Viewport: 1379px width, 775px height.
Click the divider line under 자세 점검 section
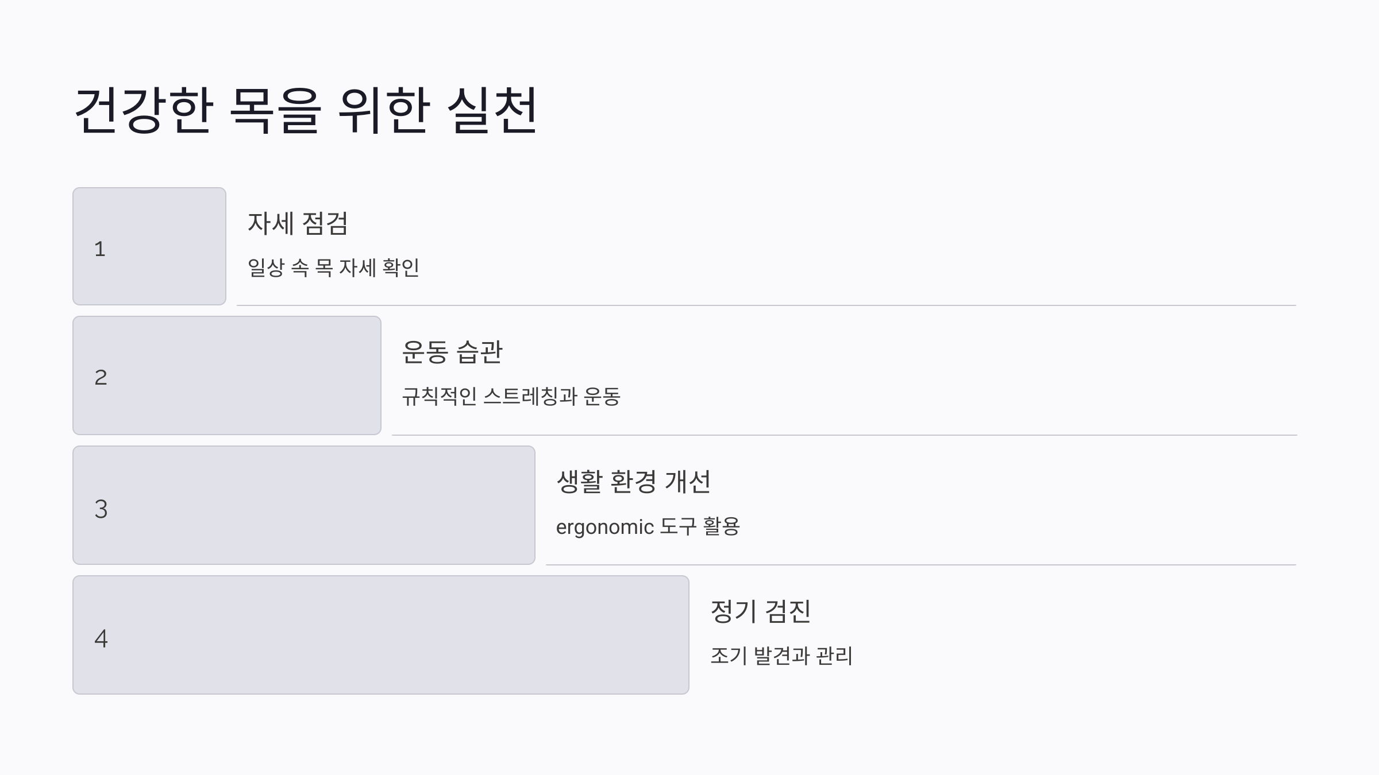pyautogui.click(x=766, y=305)
